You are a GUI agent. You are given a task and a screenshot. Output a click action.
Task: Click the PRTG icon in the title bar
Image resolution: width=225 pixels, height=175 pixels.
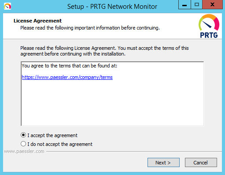tap(7, 7)
